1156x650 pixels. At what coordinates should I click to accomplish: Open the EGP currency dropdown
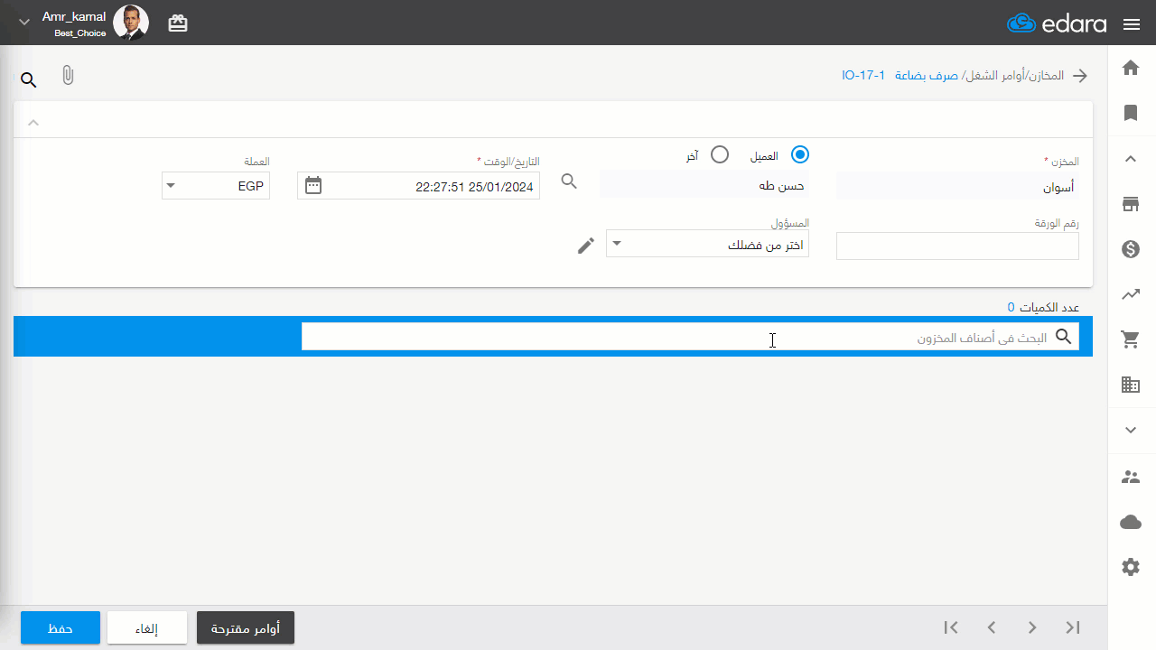[216, 186]
